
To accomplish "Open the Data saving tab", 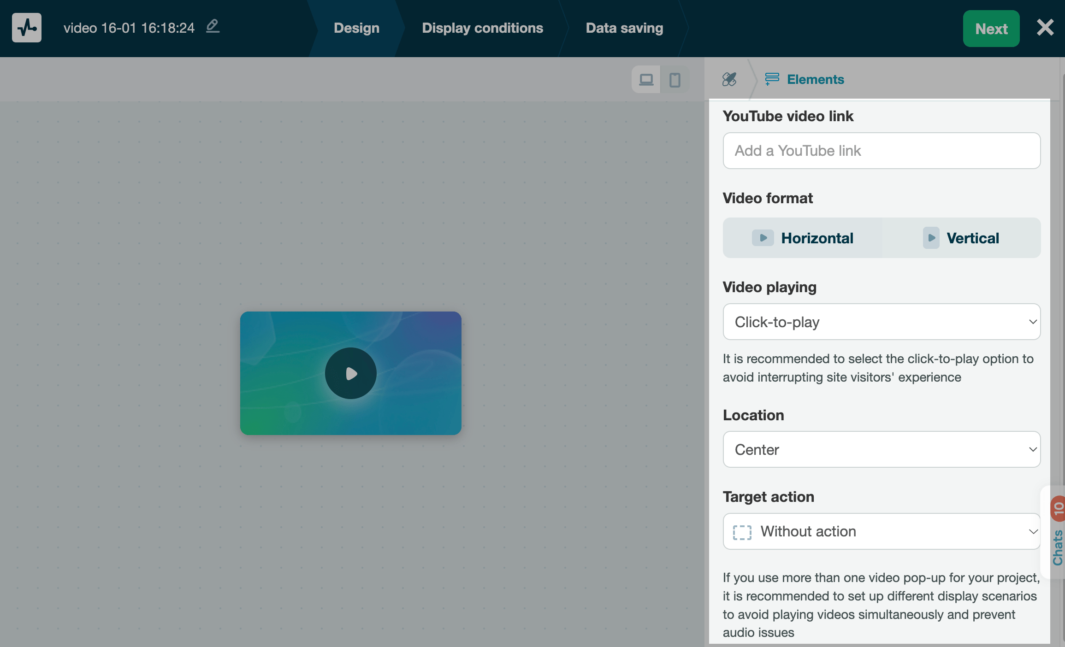I will 624,28.
